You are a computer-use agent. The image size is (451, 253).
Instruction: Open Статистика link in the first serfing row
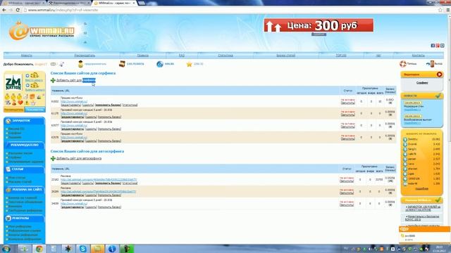[130, 105]
